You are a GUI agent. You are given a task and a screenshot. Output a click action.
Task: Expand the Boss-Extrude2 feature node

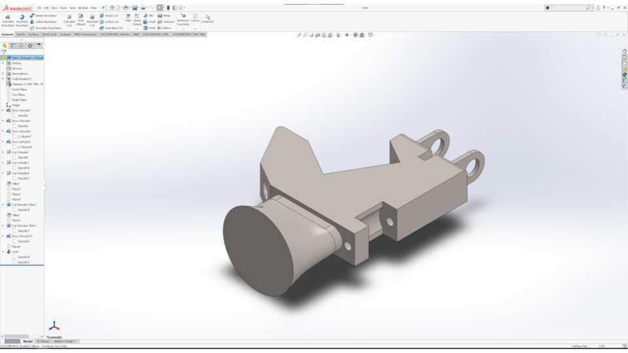pyautogui.click(x=3, y=110)
